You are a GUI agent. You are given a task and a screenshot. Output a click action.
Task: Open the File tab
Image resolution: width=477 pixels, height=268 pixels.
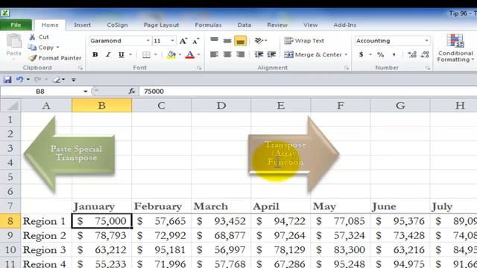[16, 25]
